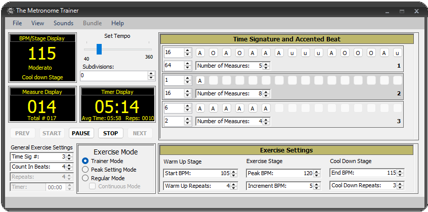Click the Metronome Trainer title bar app icon
428x212 pixels.
coord(11,11)
